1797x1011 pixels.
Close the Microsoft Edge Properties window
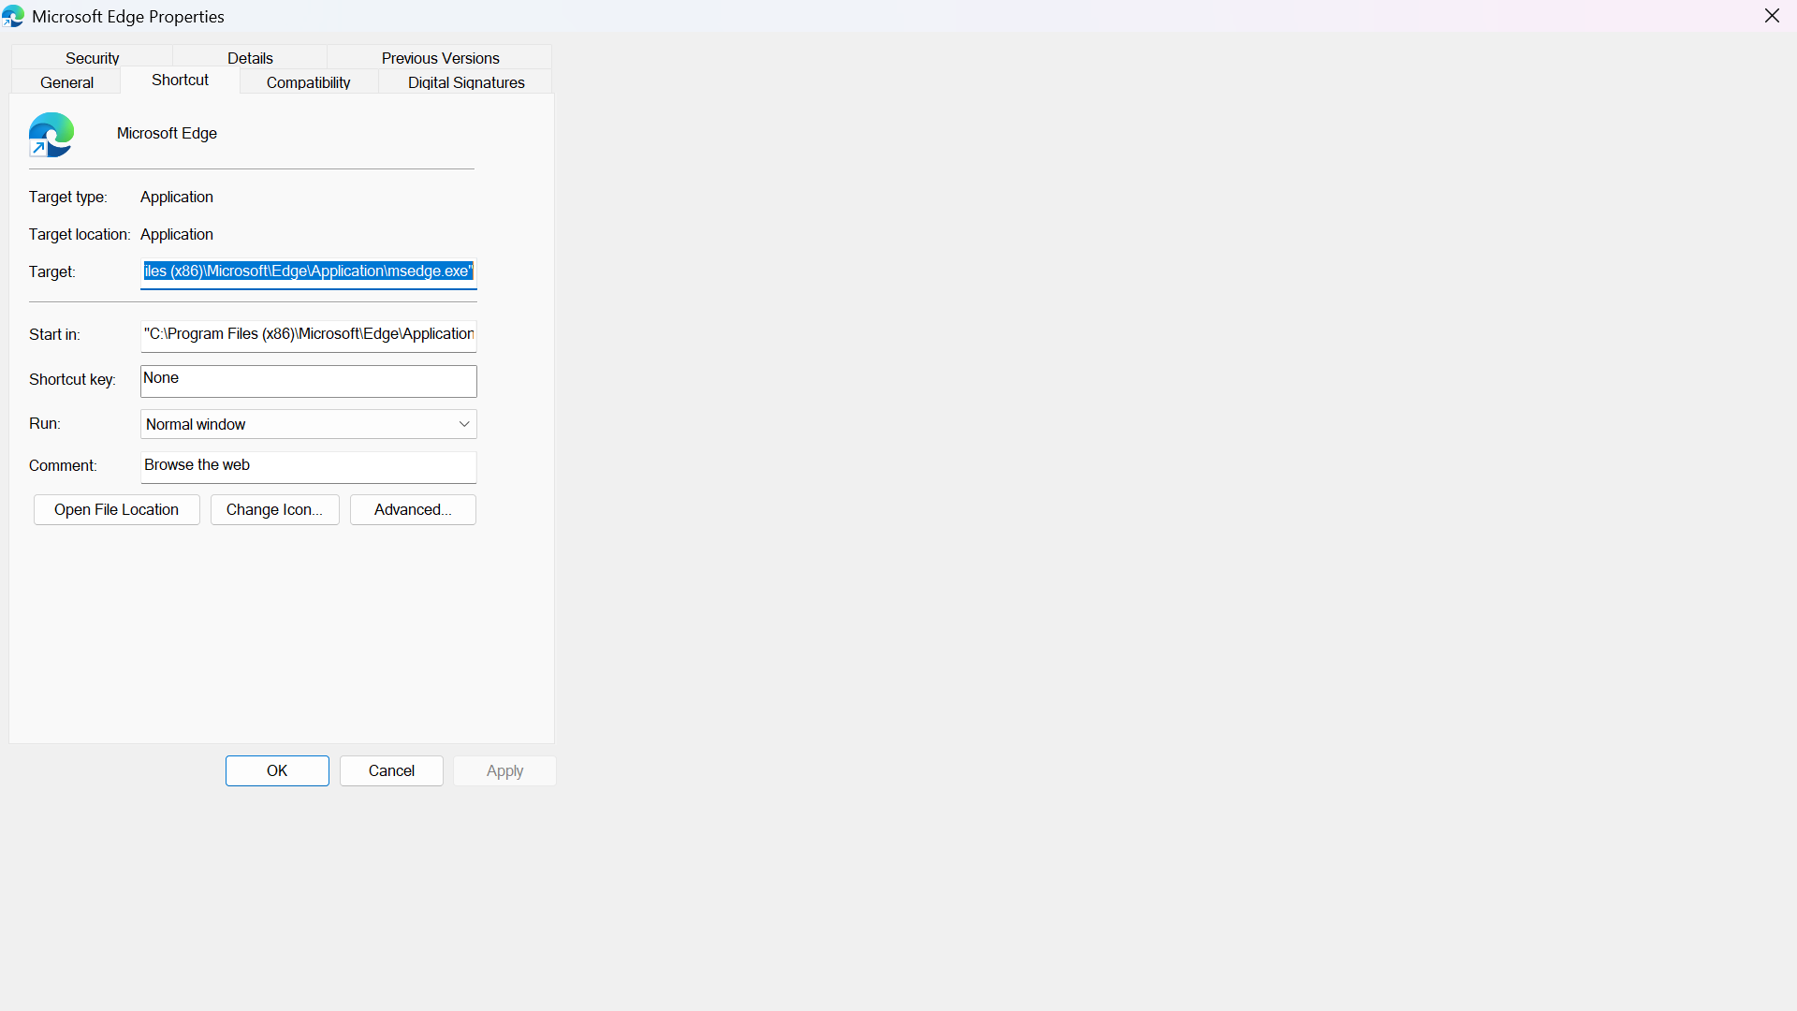[1772, 16]
